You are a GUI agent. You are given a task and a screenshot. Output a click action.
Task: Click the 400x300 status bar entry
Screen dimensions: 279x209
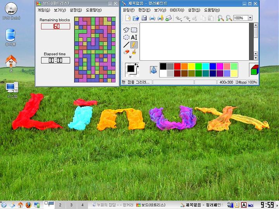(x=226, y=82)
